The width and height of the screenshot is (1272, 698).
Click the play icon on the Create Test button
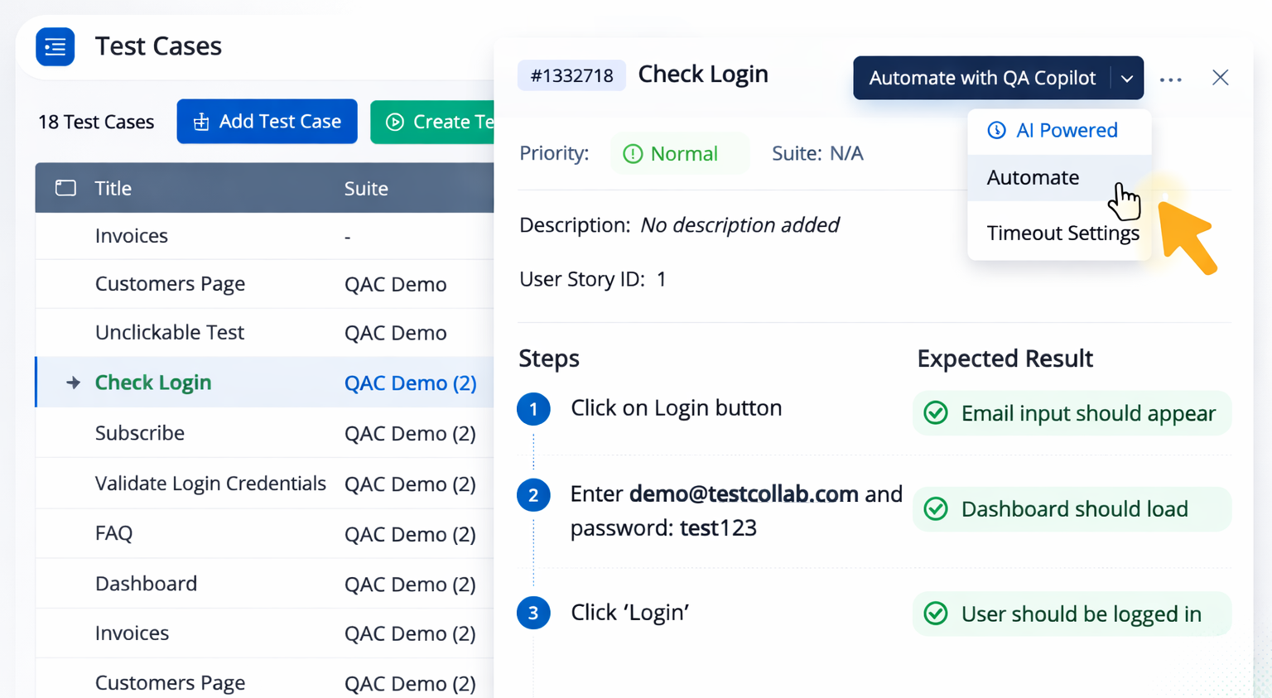coord(395,122)
